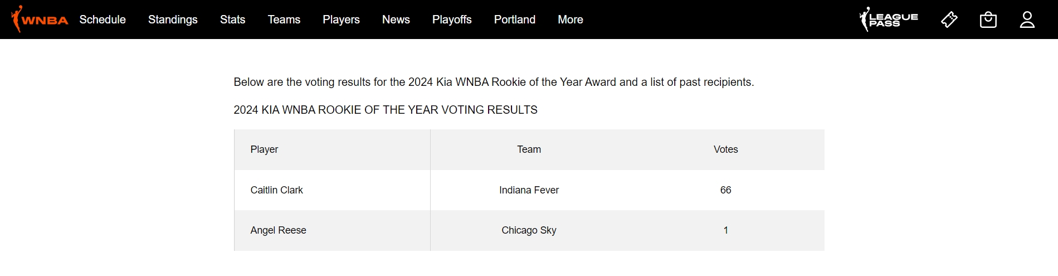This screenshot has height=276, width=1058.
Task: Open the shopping bag store icon
Action: tap(988, 20)
